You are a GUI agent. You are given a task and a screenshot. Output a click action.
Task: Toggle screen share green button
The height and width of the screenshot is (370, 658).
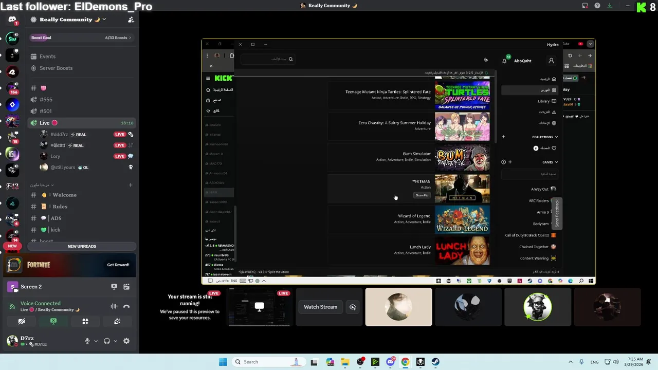point(53,321)
